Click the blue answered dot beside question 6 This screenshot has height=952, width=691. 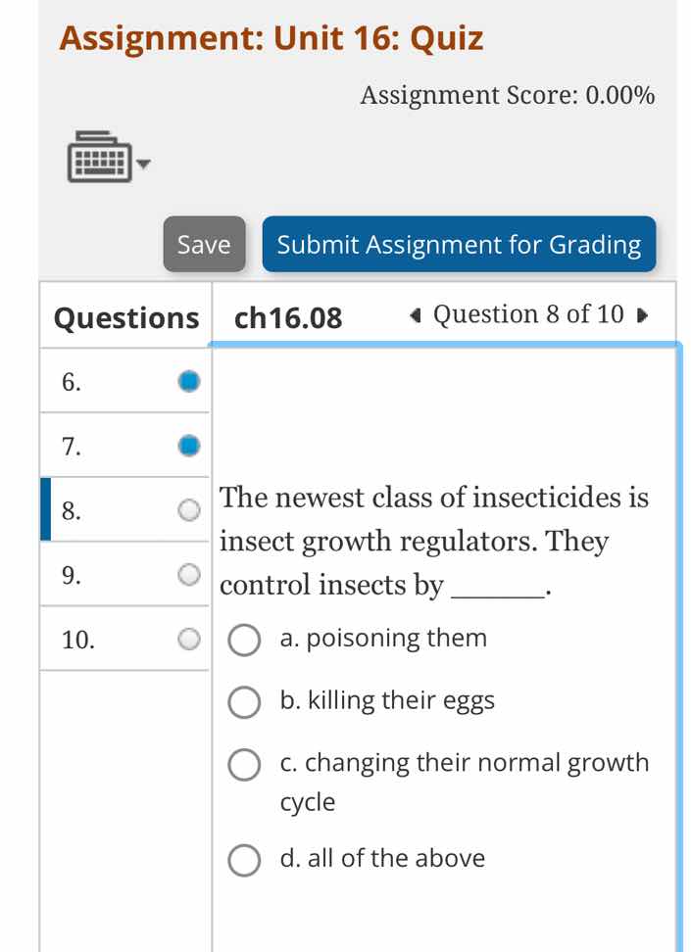pos(188,381)
